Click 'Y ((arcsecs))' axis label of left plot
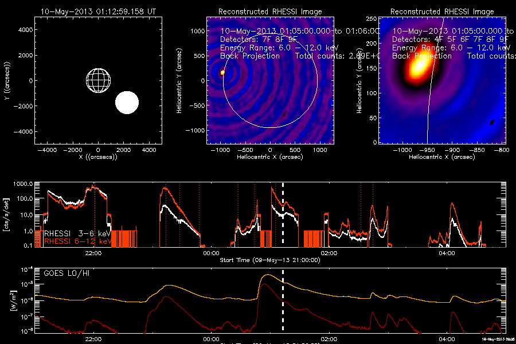 click(x=7, y=81)
